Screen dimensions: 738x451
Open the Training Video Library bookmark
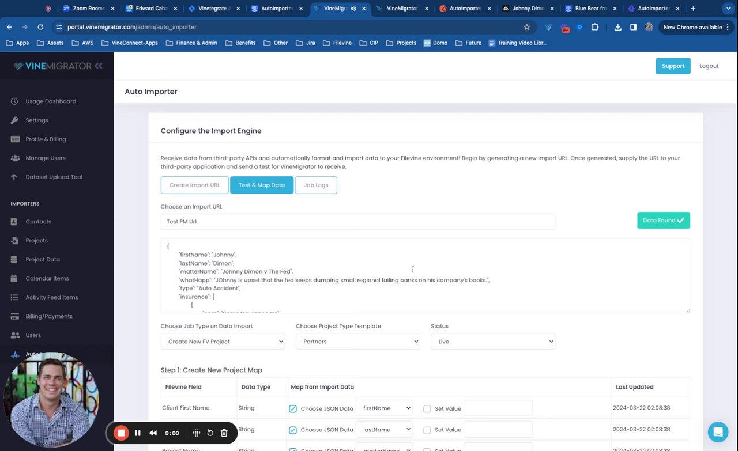[518, 43]
